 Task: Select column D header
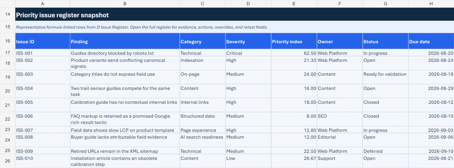[248, 4]
